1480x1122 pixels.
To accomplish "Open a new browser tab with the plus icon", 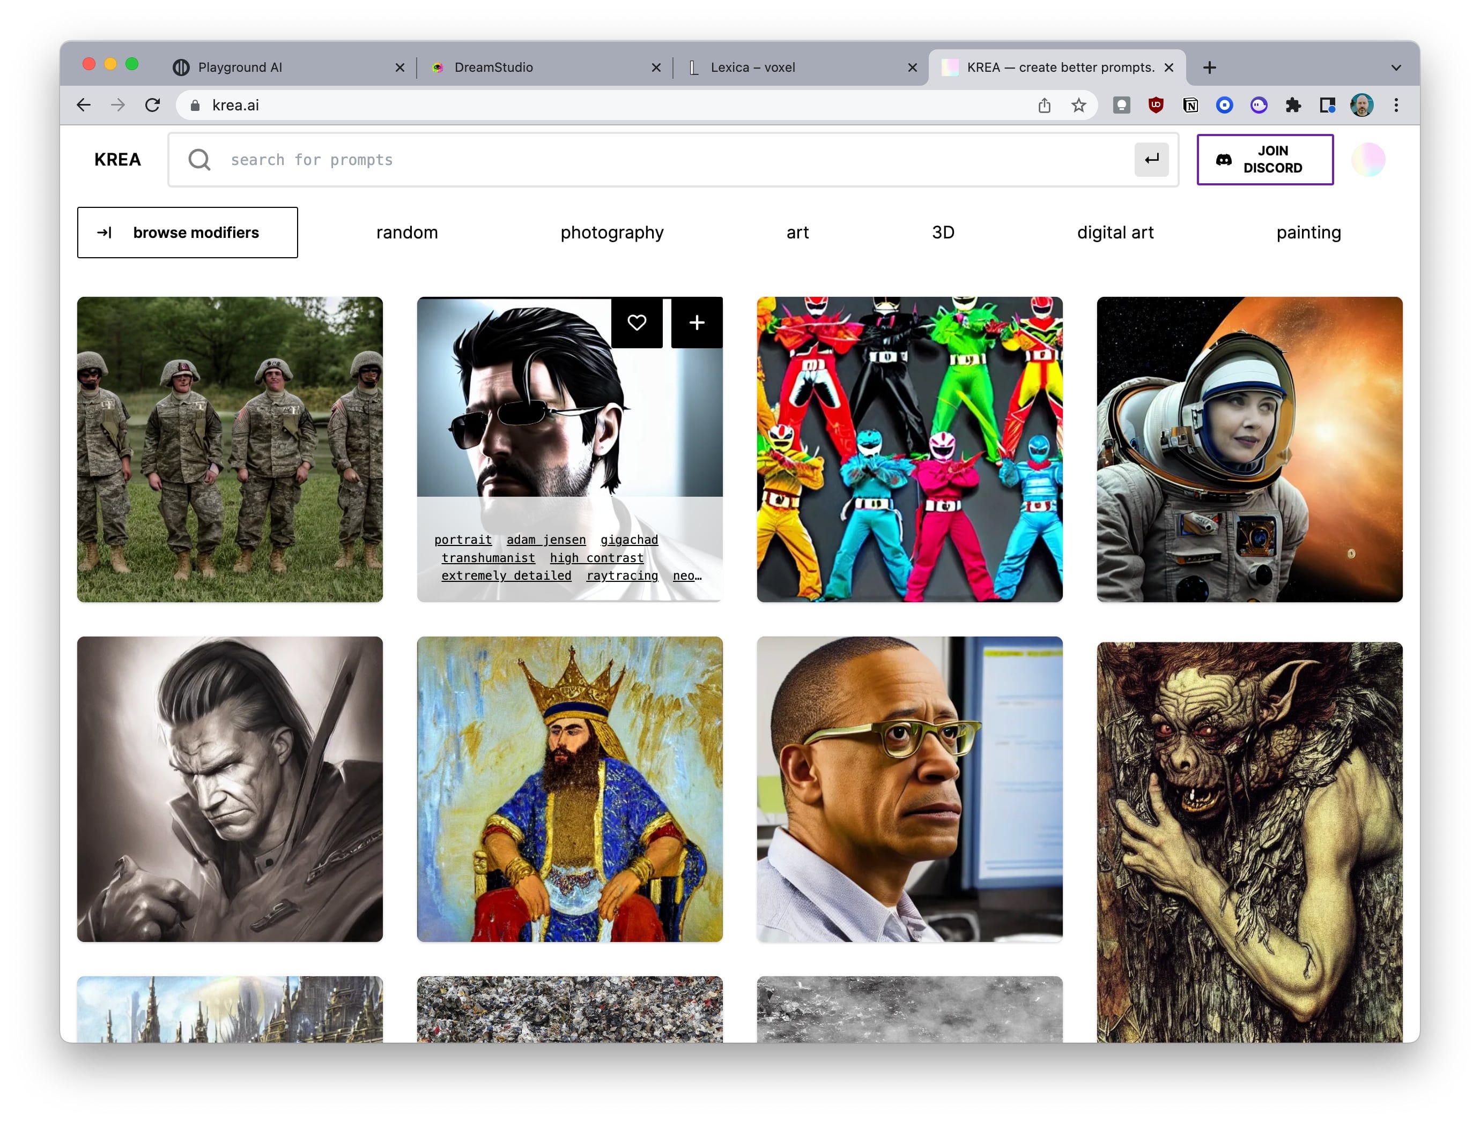I will [x=1209, y=67].
